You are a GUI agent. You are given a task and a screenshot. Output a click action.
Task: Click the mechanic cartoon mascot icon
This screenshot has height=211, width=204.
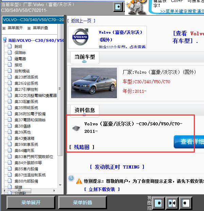coord(136,7)
